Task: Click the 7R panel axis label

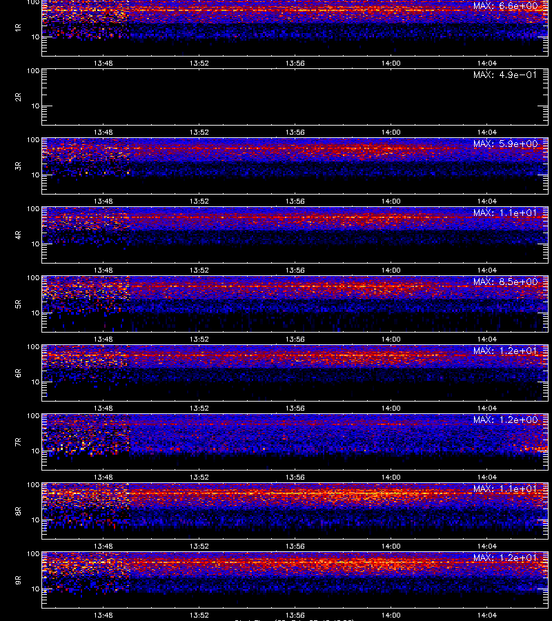Action: 18,442
